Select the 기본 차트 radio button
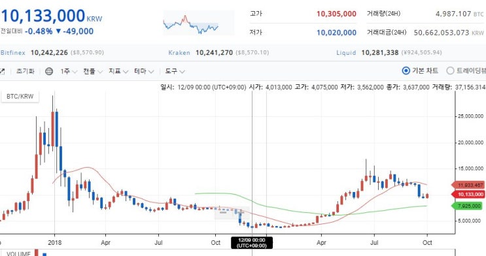The height and width of the screenshot is (256, 486). pyautogui.click(x=406, y=71)
